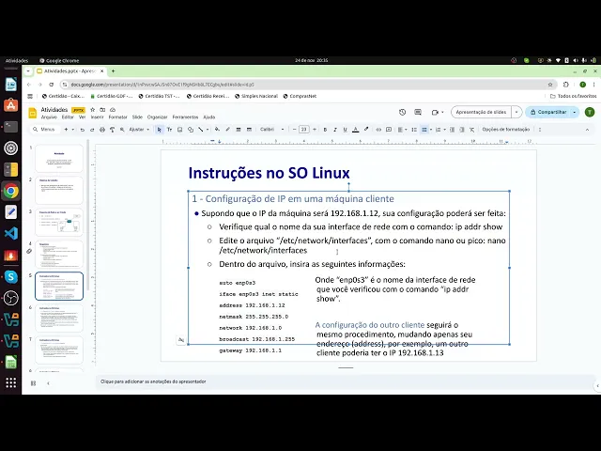Screen dimensions: 601x451
Task: Collapse the menus with the chevron
Action: click(x=587, y=130)
